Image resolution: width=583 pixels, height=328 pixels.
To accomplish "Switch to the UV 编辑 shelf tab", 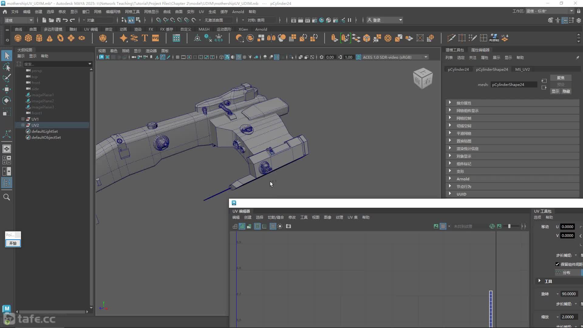I will point(91,29).
